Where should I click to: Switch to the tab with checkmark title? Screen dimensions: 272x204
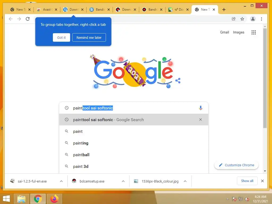(176, 10)
